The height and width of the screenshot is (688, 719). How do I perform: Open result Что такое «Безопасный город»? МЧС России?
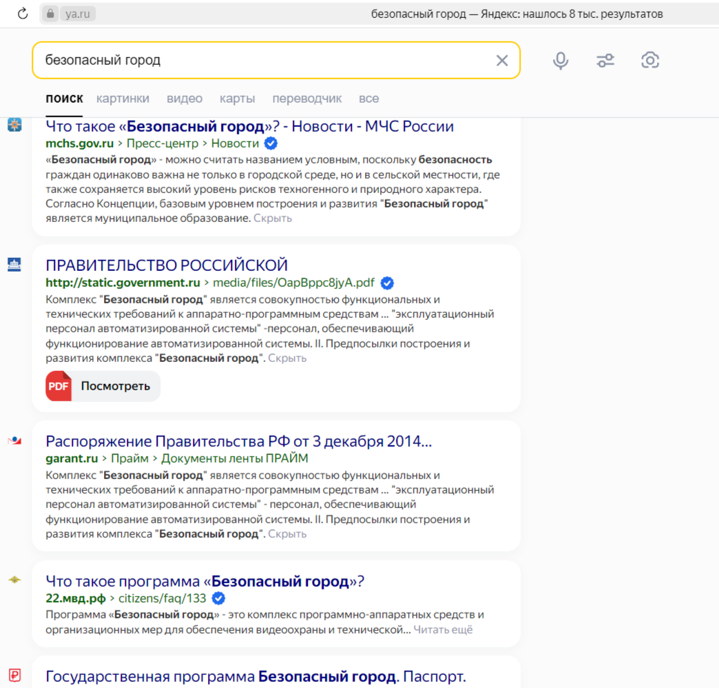(x=249, y=126)
